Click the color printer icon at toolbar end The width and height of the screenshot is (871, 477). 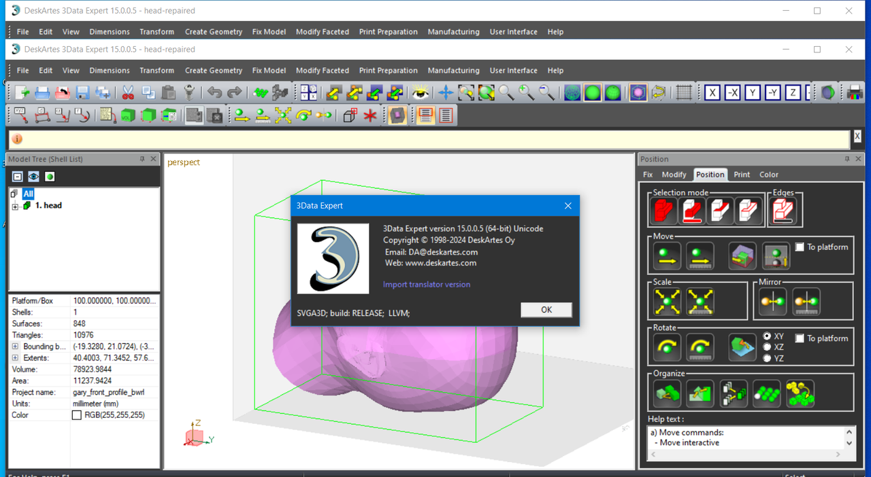[x=855, y=93]
